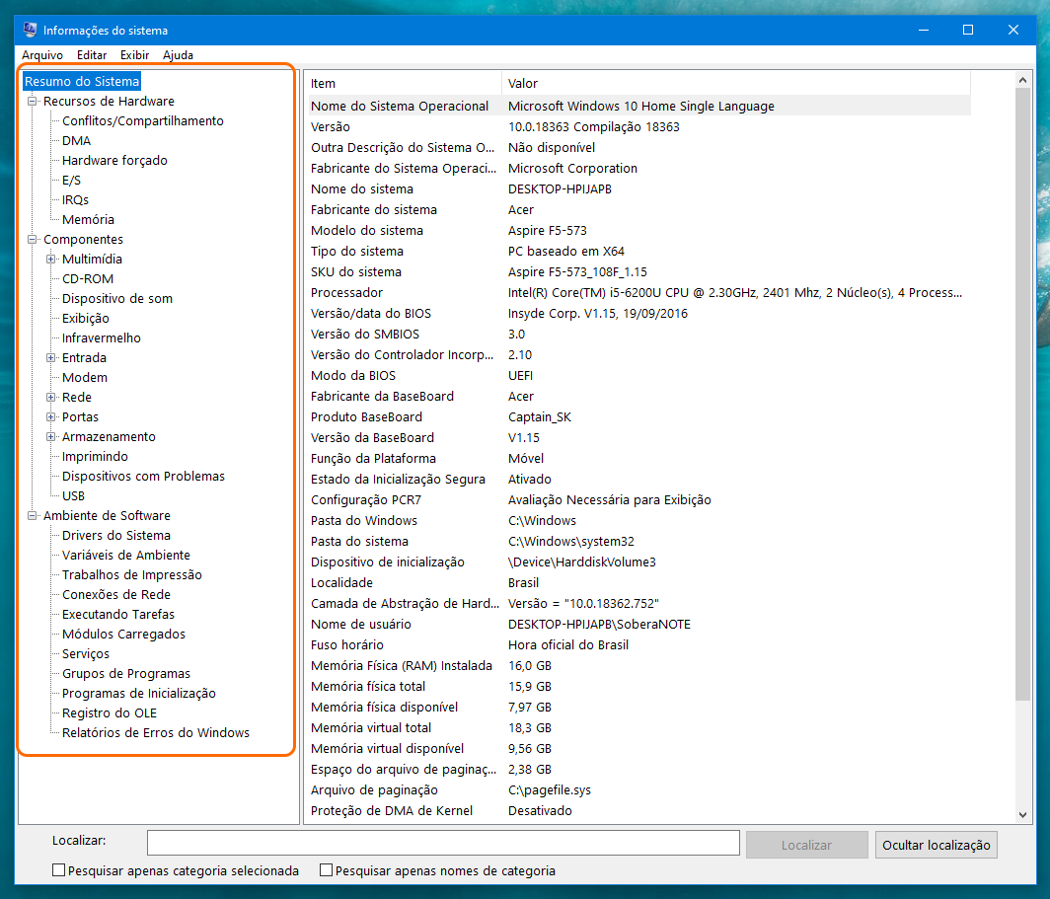
Task: Select Registro do OLE tree item
Action: coord(110,712)
